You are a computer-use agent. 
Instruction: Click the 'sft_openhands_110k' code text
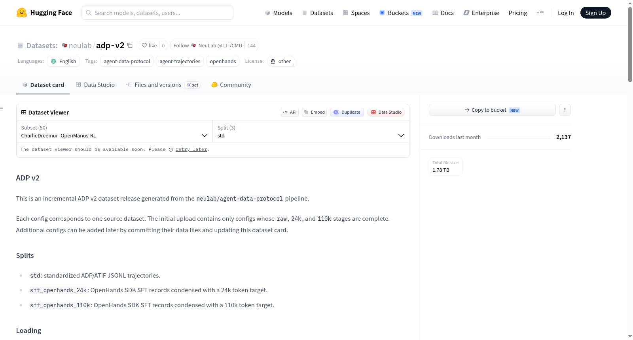[x=60, y=305]
